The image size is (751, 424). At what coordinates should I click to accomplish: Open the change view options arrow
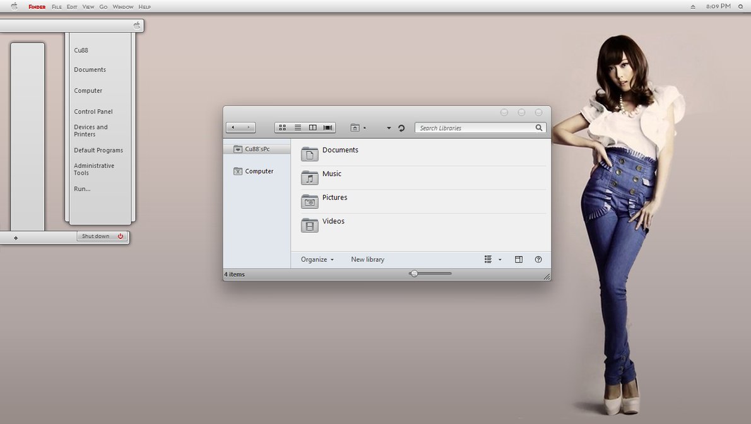point(500,259)
